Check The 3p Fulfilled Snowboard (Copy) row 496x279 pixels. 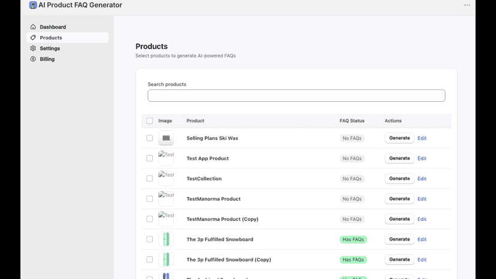pos(150,260)
